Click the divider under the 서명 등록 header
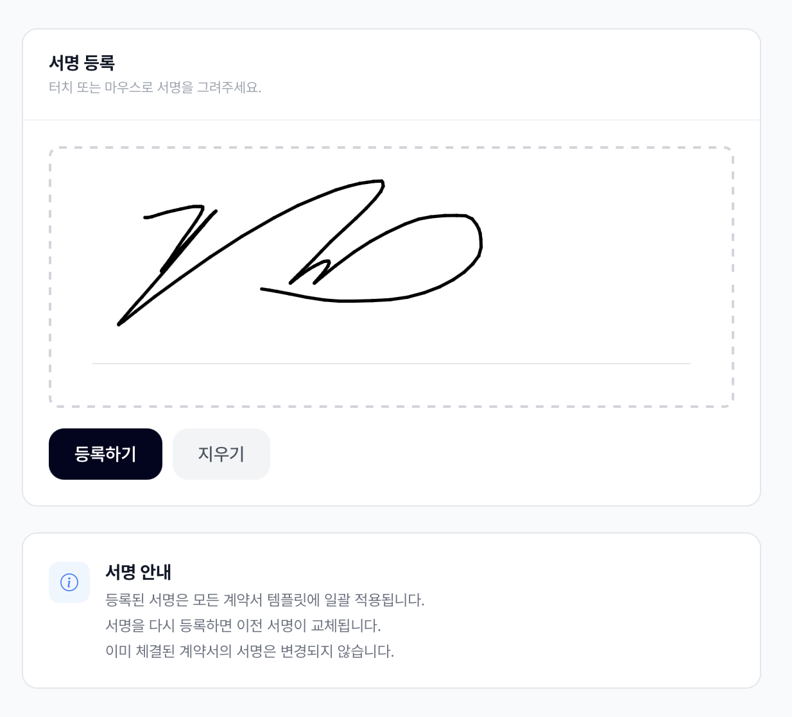792x717 pixels. (392, 119)
